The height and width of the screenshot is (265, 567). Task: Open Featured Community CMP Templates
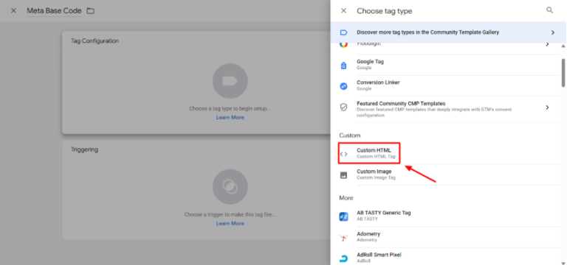[x=448, y=109]
